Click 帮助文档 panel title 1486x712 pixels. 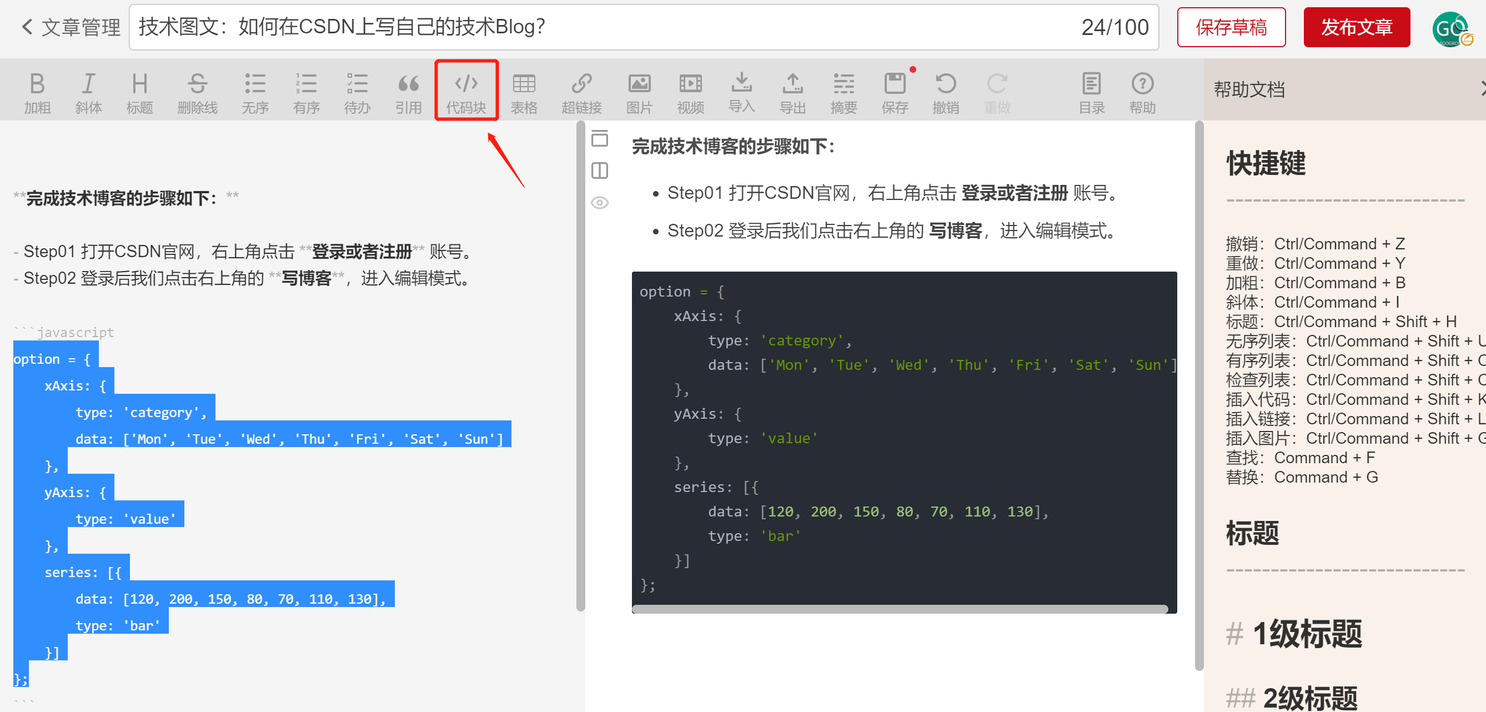pyautogui.click(x=1249, y=89)
